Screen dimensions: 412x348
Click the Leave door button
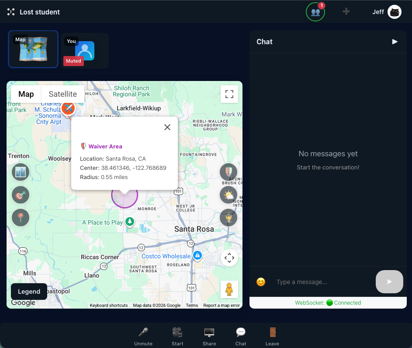click(x=272, y=337)
